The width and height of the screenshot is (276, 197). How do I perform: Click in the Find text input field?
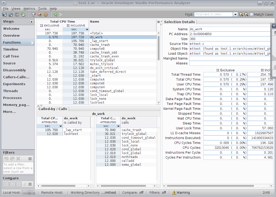[213, 15]
